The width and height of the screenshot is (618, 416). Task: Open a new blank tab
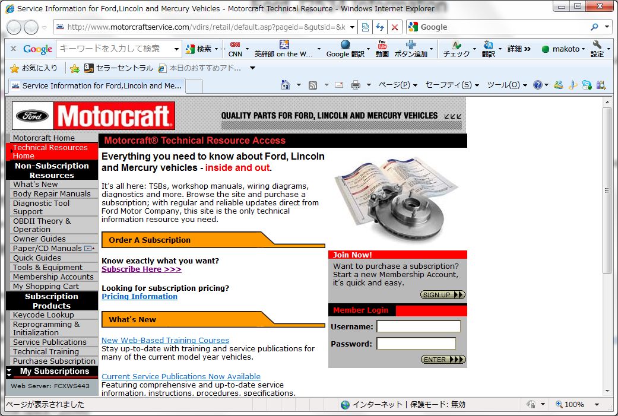[194, 86]
